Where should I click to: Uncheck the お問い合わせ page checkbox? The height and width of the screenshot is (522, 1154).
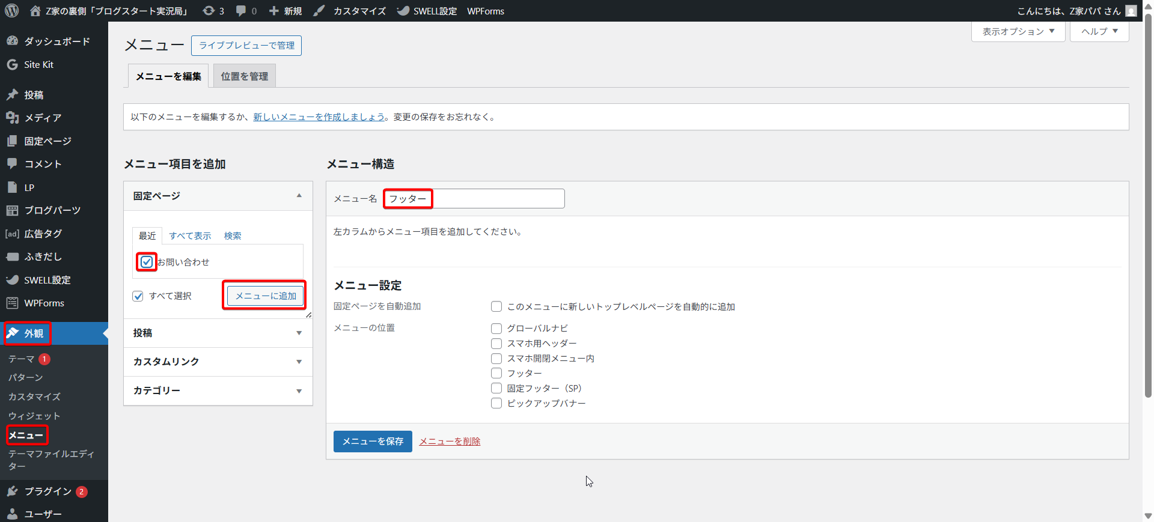tap(147, 262)
